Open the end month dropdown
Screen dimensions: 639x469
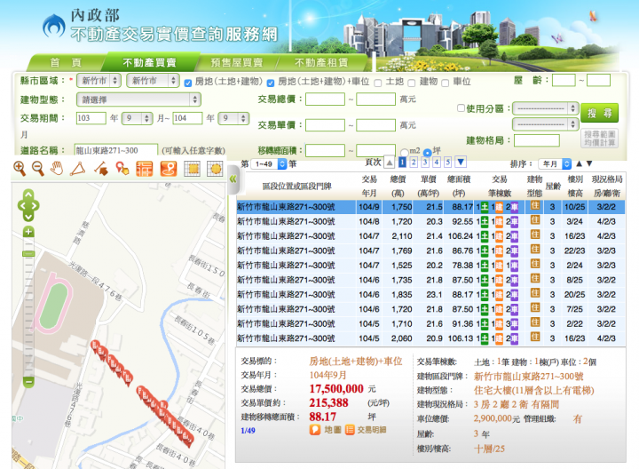233,118
